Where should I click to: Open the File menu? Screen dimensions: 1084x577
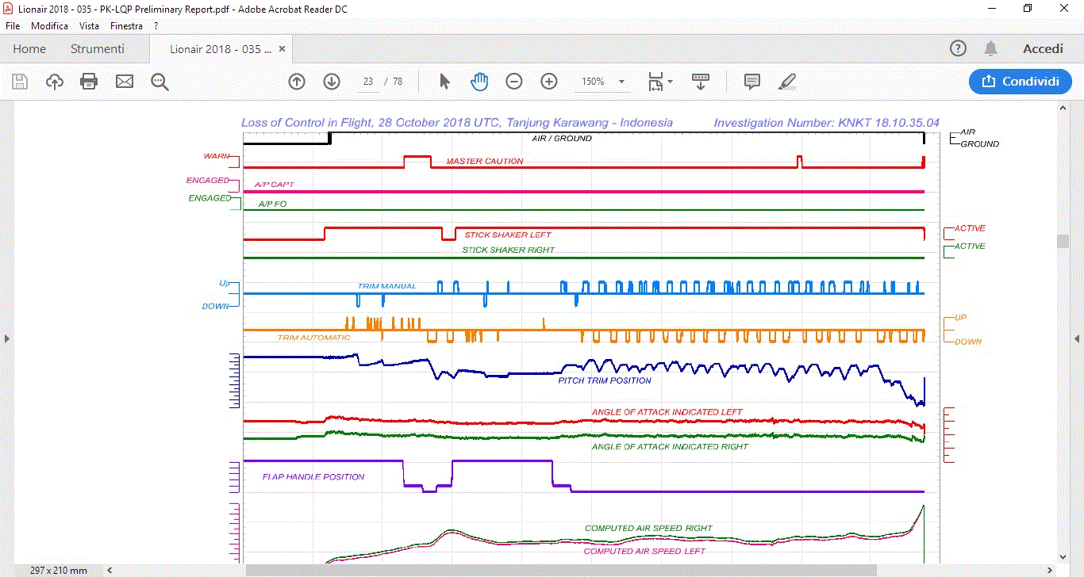(x=13, y=26)
